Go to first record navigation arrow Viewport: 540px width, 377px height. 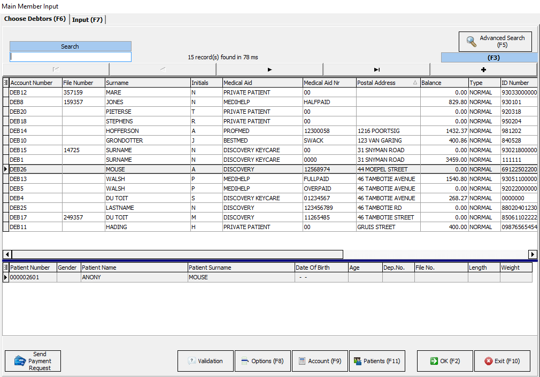[56, 69]
